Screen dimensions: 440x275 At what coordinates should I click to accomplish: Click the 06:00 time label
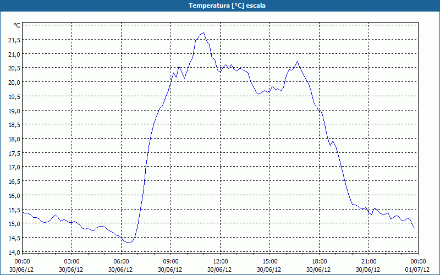tap(121, 262)
